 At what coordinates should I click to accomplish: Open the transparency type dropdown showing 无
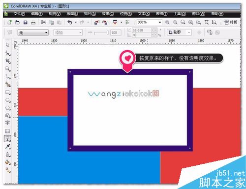(x=33, y=32)
